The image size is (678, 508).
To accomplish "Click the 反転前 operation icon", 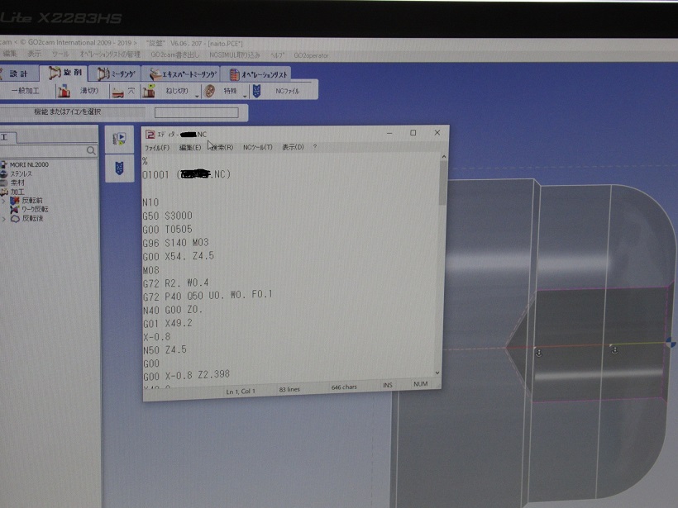I will coord(15,201).
